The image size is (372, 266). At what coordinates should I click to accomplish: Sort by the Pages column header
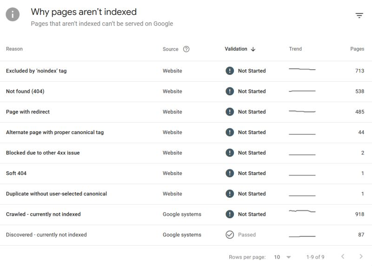(x=357, y=49)
